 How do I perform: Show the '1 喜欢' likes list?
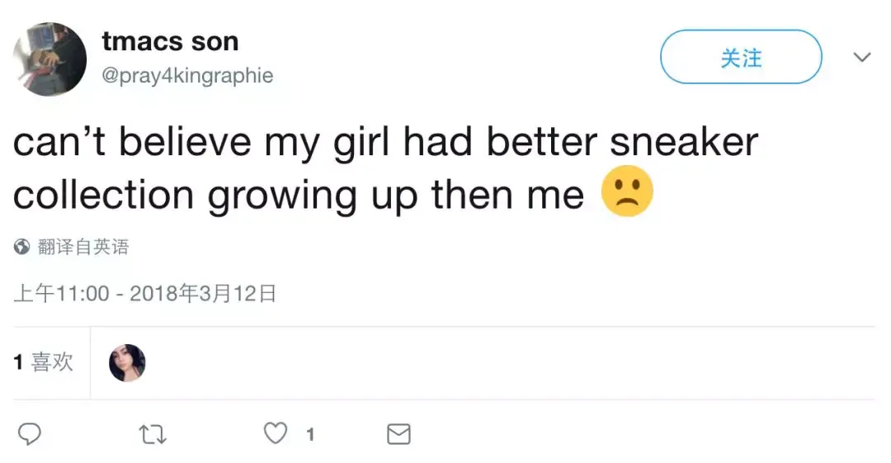click(x=43, y=361)
